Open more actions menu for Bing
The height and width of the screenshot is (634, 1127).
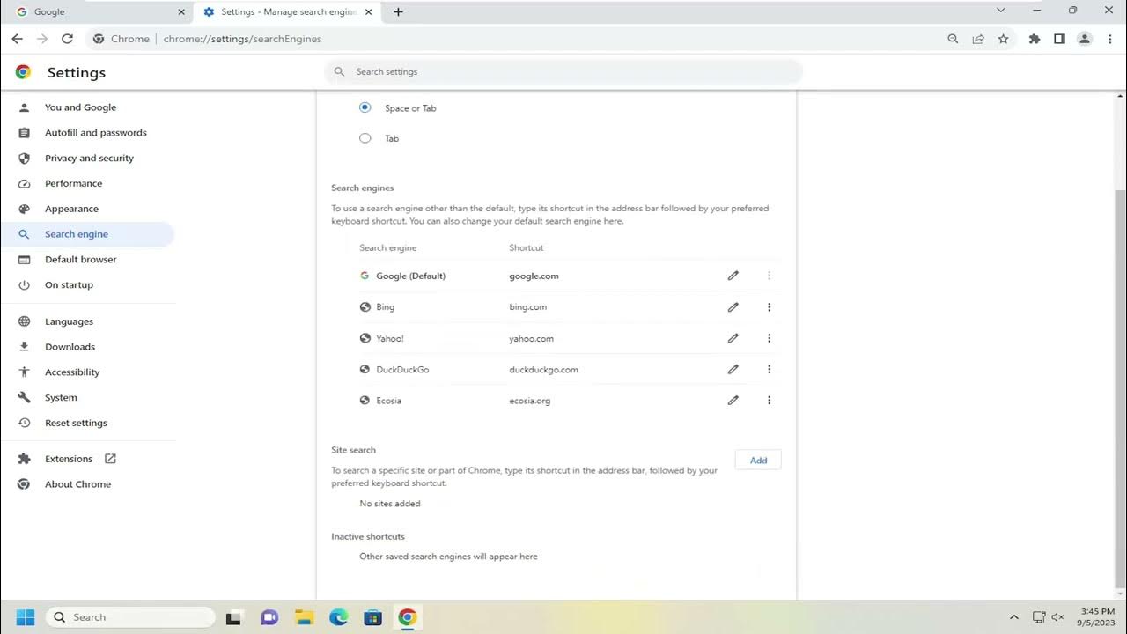tap(769, 307)
